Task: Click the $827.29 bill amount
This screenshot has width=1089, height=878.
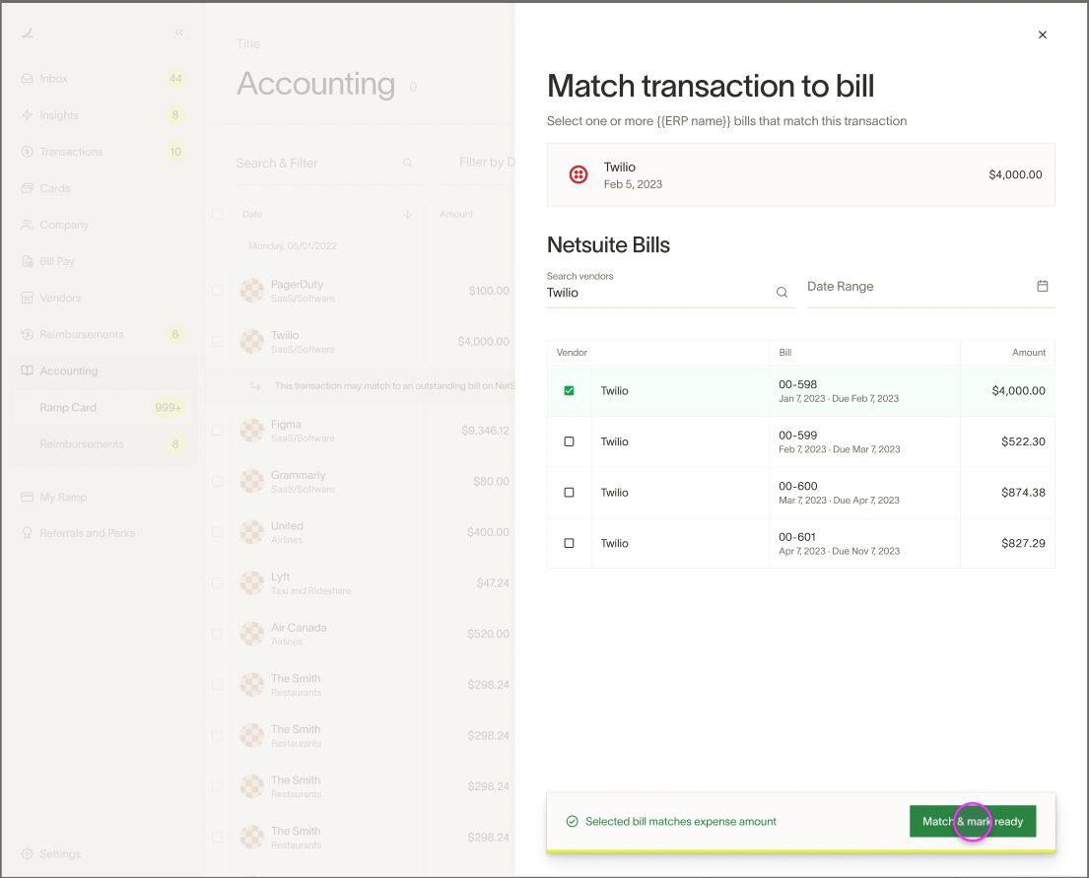Action: click(1023, 543)
